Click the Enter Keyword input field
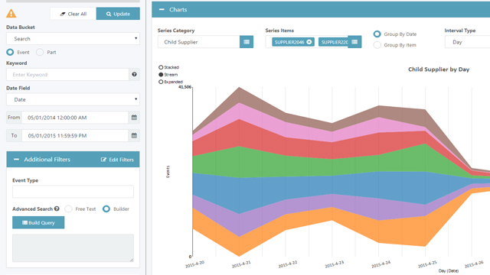This screenshot has width=490, height=275. (x=67, y=75)
